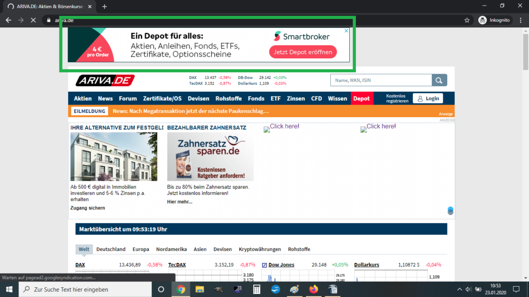
Task: Open the Fonds menu item
Action: [x=256, y=98]
